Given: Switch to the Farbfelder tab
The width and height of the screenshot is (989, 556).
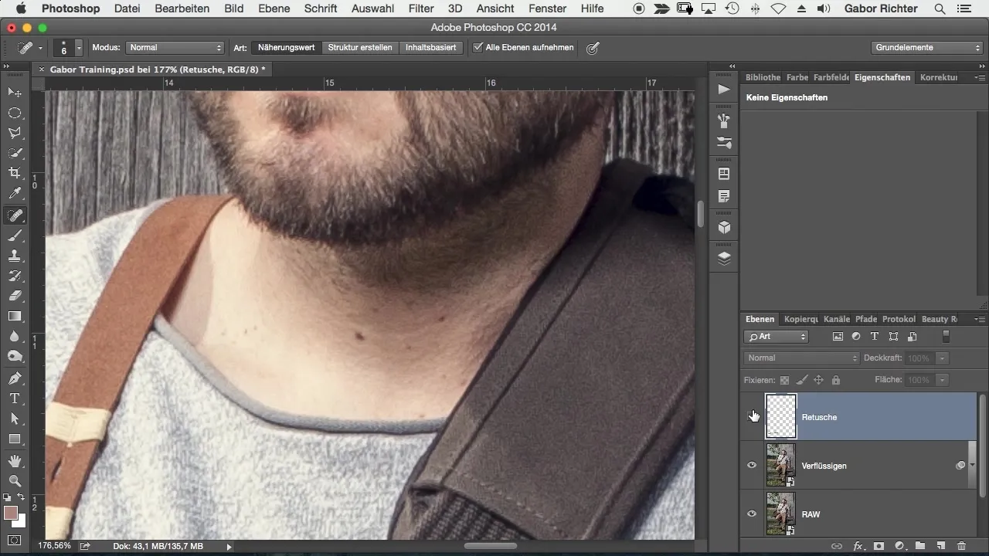Looking at the screenshot, I should click(831, 77).
